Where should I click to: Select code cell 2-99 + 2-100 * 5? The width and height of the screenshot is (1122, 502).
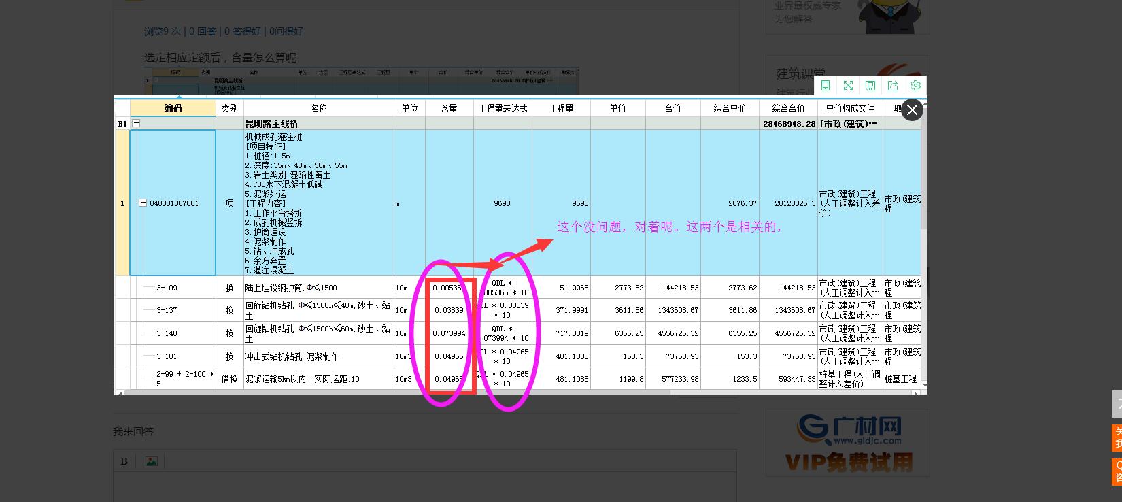pos(173,379)
